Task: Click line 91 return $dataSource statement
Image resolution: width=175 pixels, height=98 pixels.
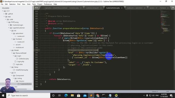Action: [x=60, y=79]
